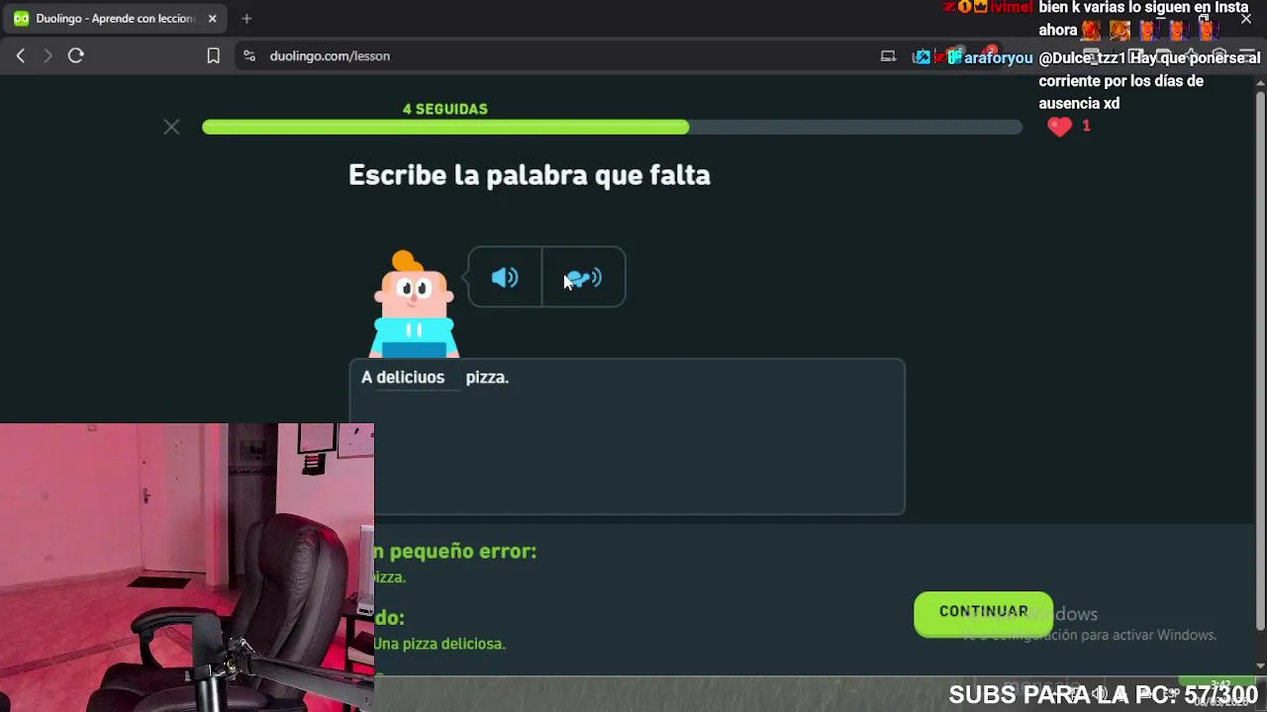Open the site information icon in the address bar

click(249, 56)
